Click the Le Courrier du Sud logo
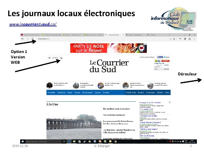This screenshot has width=204, height=153. (x=109, y=66)
